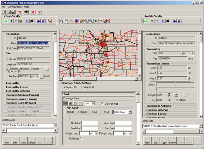Screen dimensions: 204x149
Task: Click the plus icon in Fixed Facility toolbar
Action: click(x=11, y=21)
